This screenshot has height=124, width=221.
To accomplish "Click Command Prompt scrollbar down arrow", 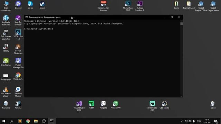I will (182, 96).
